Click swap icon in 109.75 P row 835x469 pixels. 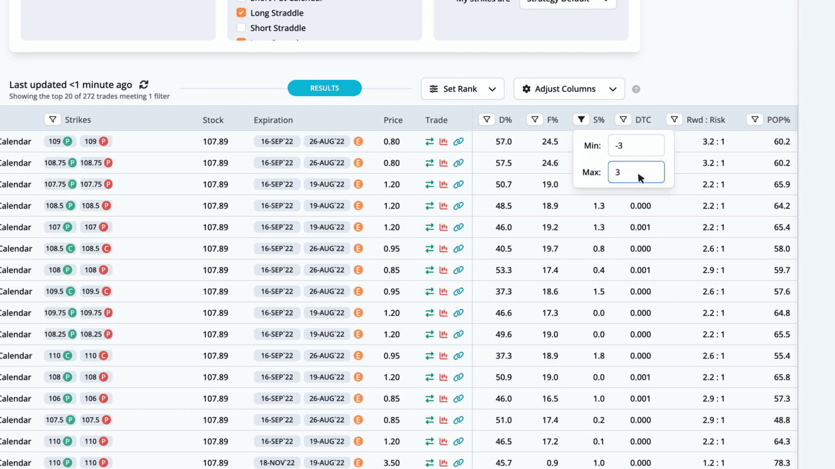430,313
